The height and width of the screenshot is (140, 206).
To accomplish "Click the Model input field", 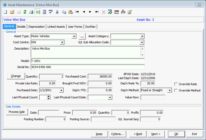I will [x=88, y=61].
